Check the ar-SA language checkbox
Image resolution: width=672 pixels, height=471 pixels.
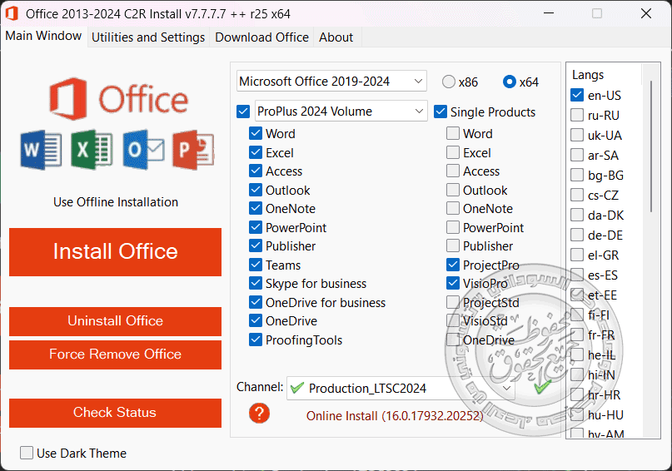[x=577, y=155]
